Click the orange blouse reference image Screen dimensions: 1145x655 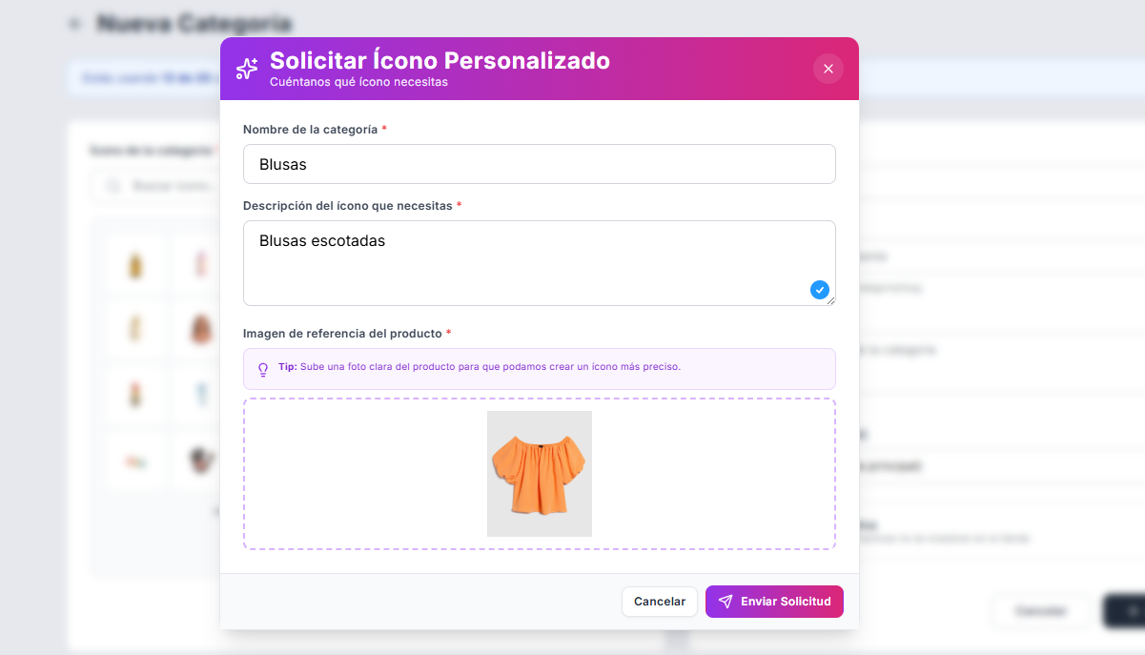(539, 473)
